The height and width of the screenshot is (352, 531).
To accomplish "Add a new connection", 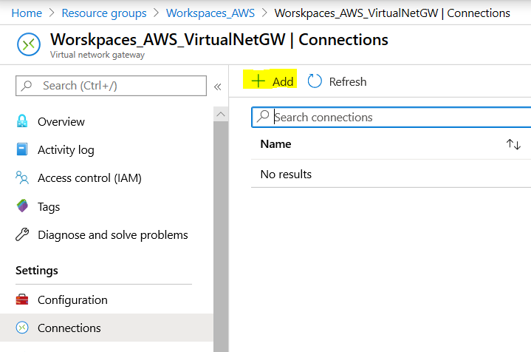I will [x=273, y=81].
